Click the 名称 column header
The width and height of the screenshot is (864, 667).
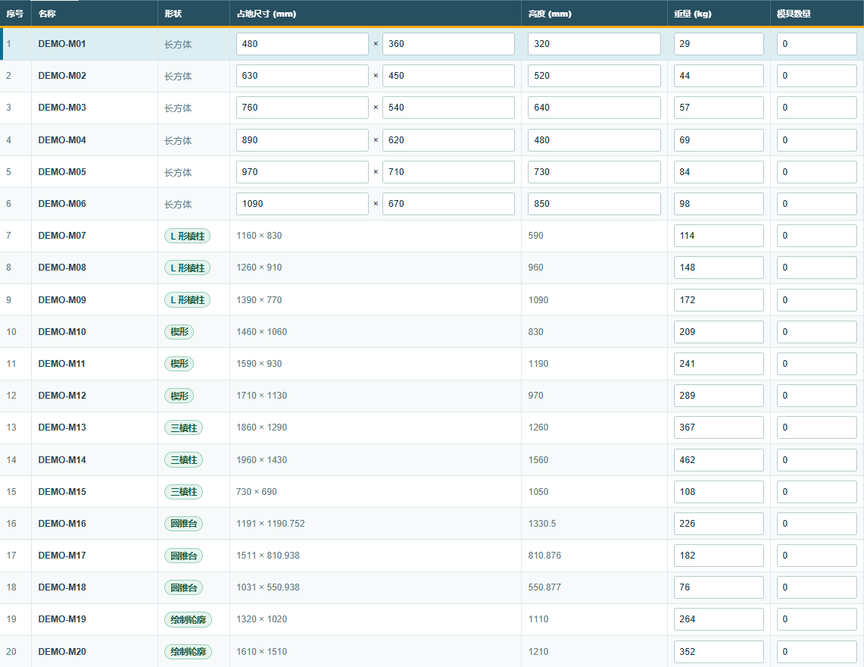pyautogui.click(x=48, y=14)
